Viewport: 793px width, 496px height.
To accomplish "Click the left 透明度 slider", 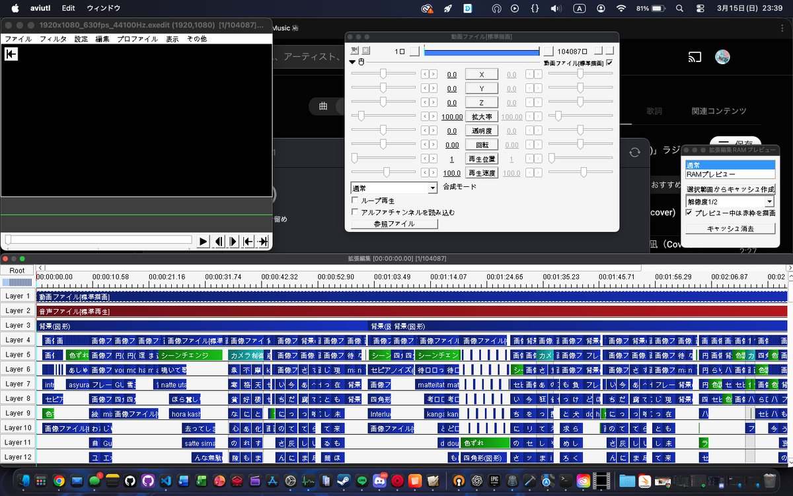I will (x=383, y=131).
